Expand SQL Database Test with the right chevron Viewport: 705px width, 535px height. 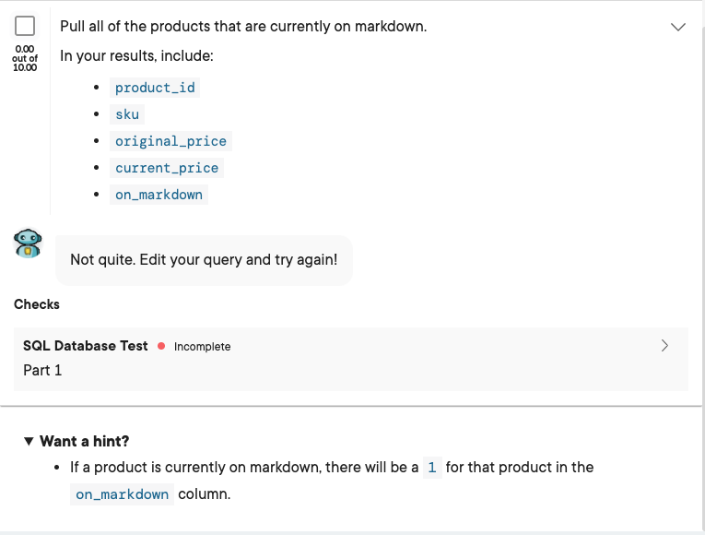665,346
